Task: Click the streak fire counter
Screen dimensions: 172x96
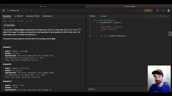Action: coord(163,10)
